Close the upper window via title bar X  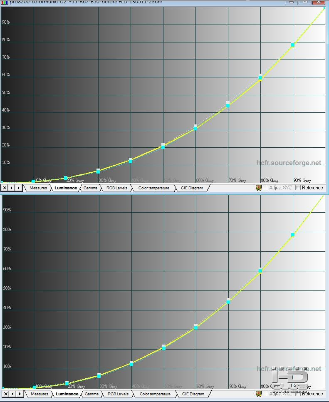tap(319, 2)
